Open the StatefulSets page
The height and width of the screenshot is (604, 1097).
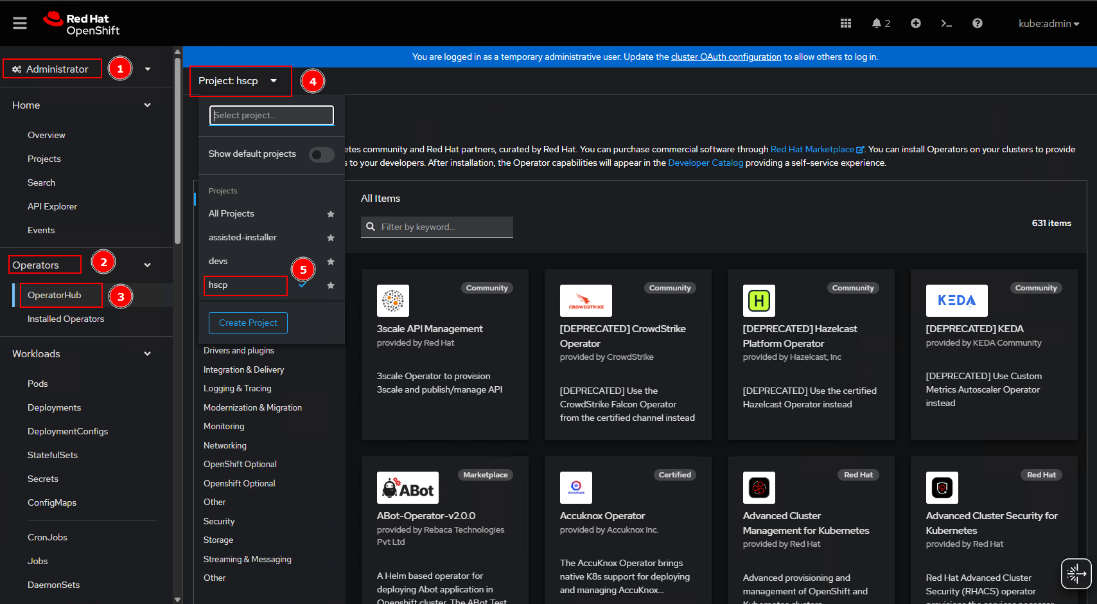(x=52, y=456)
